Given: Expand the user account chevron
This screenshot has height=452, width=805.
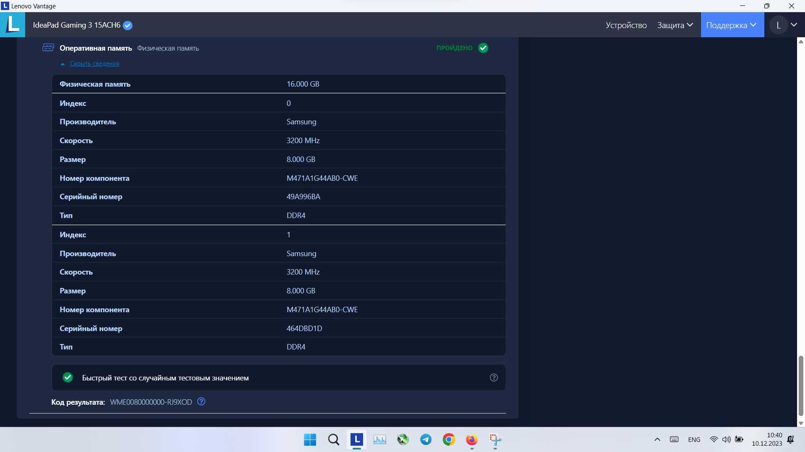Looking at the screenshot, I should pyautogui.click(x=794, y=25).
